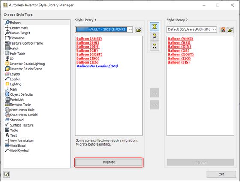This screenshot has width=240, height=182.
Task: Choose Sheet Metal Rule style type
Action: click(20, 110)
